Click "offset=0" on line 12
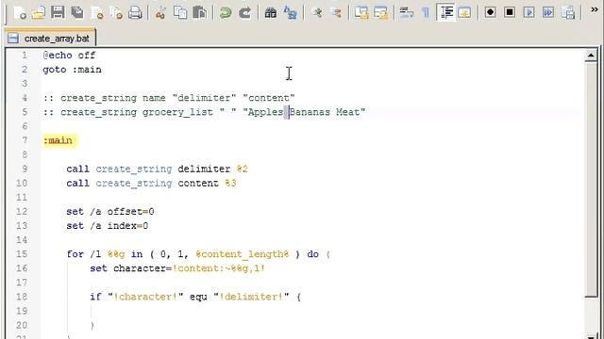The height and width of the screenshot is (339, 604). click(x=130, y=211)
